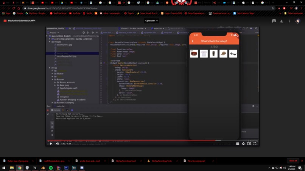Open the 'Open with' dropdown
This screenshot has height=171, width=305.
(151, 21)
